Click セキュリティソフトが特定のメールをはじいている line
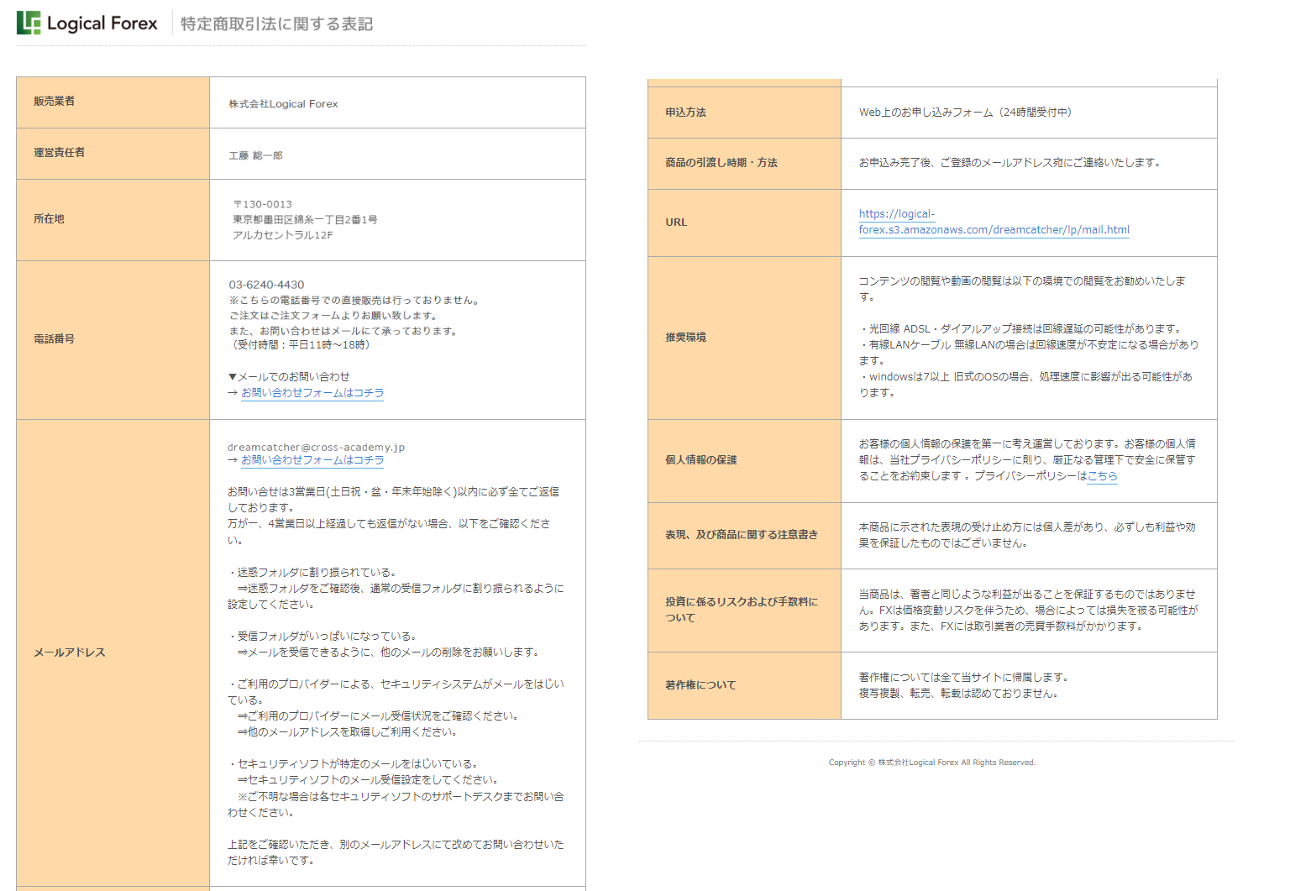1311x891 pixels. click(353, 764)
